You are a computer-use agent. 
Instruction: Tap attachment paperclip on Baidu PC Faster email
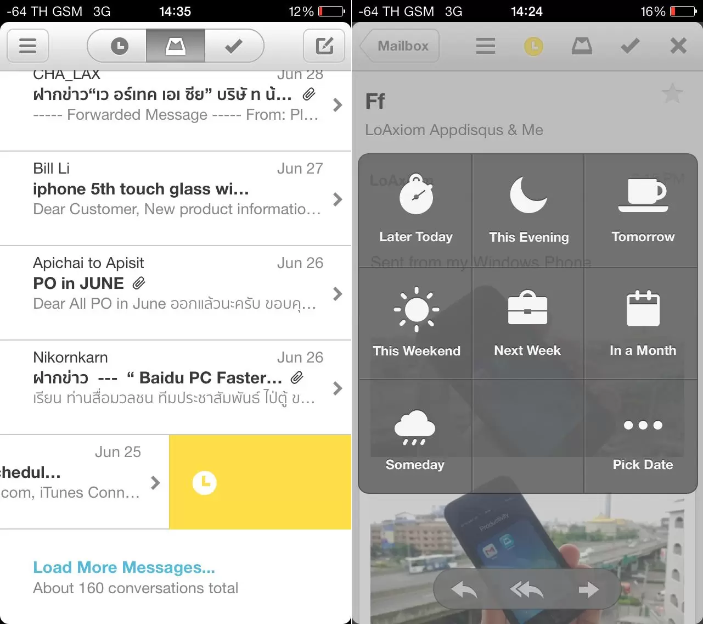point(297,377)
